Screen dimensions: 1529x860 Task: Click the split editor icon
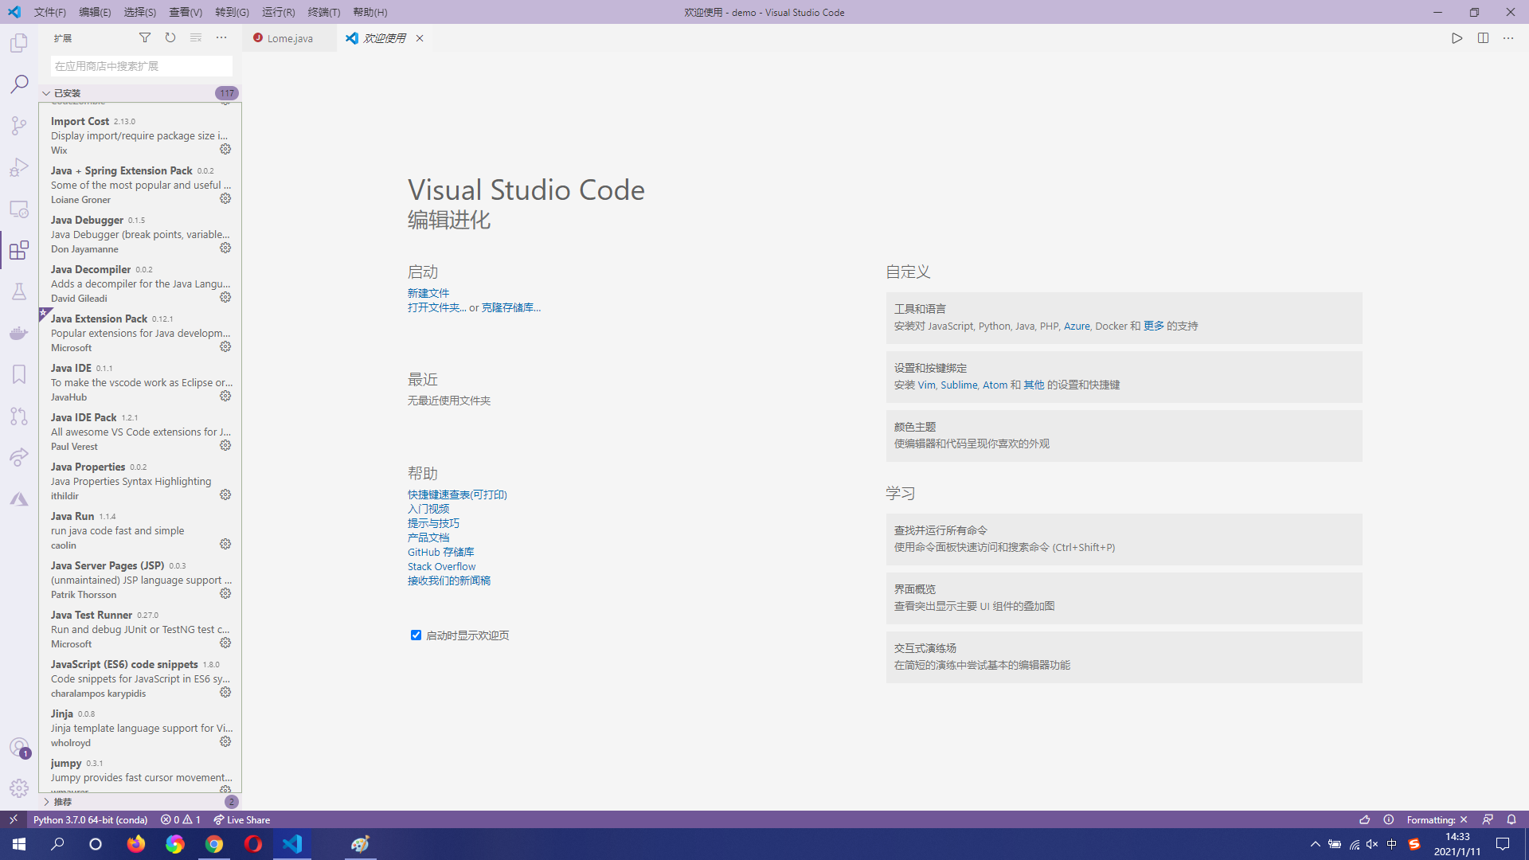pos(1483,38)
